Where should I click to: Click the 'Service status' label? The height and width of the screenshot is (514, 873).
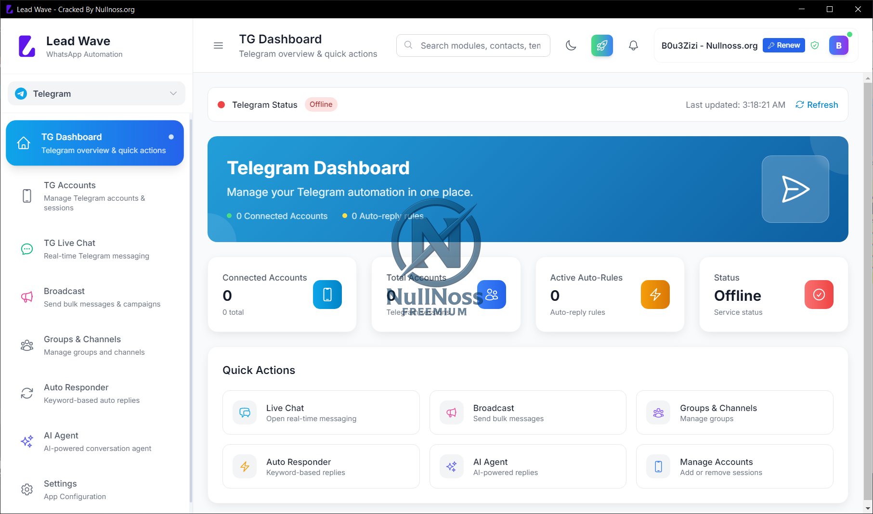[738, 312]
